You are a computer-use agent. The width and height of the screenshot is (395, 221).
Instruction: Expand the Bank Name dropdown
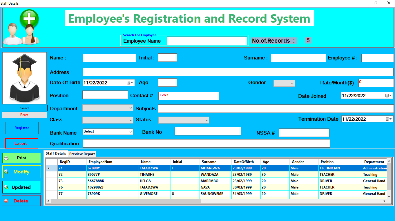click(131, 132)
